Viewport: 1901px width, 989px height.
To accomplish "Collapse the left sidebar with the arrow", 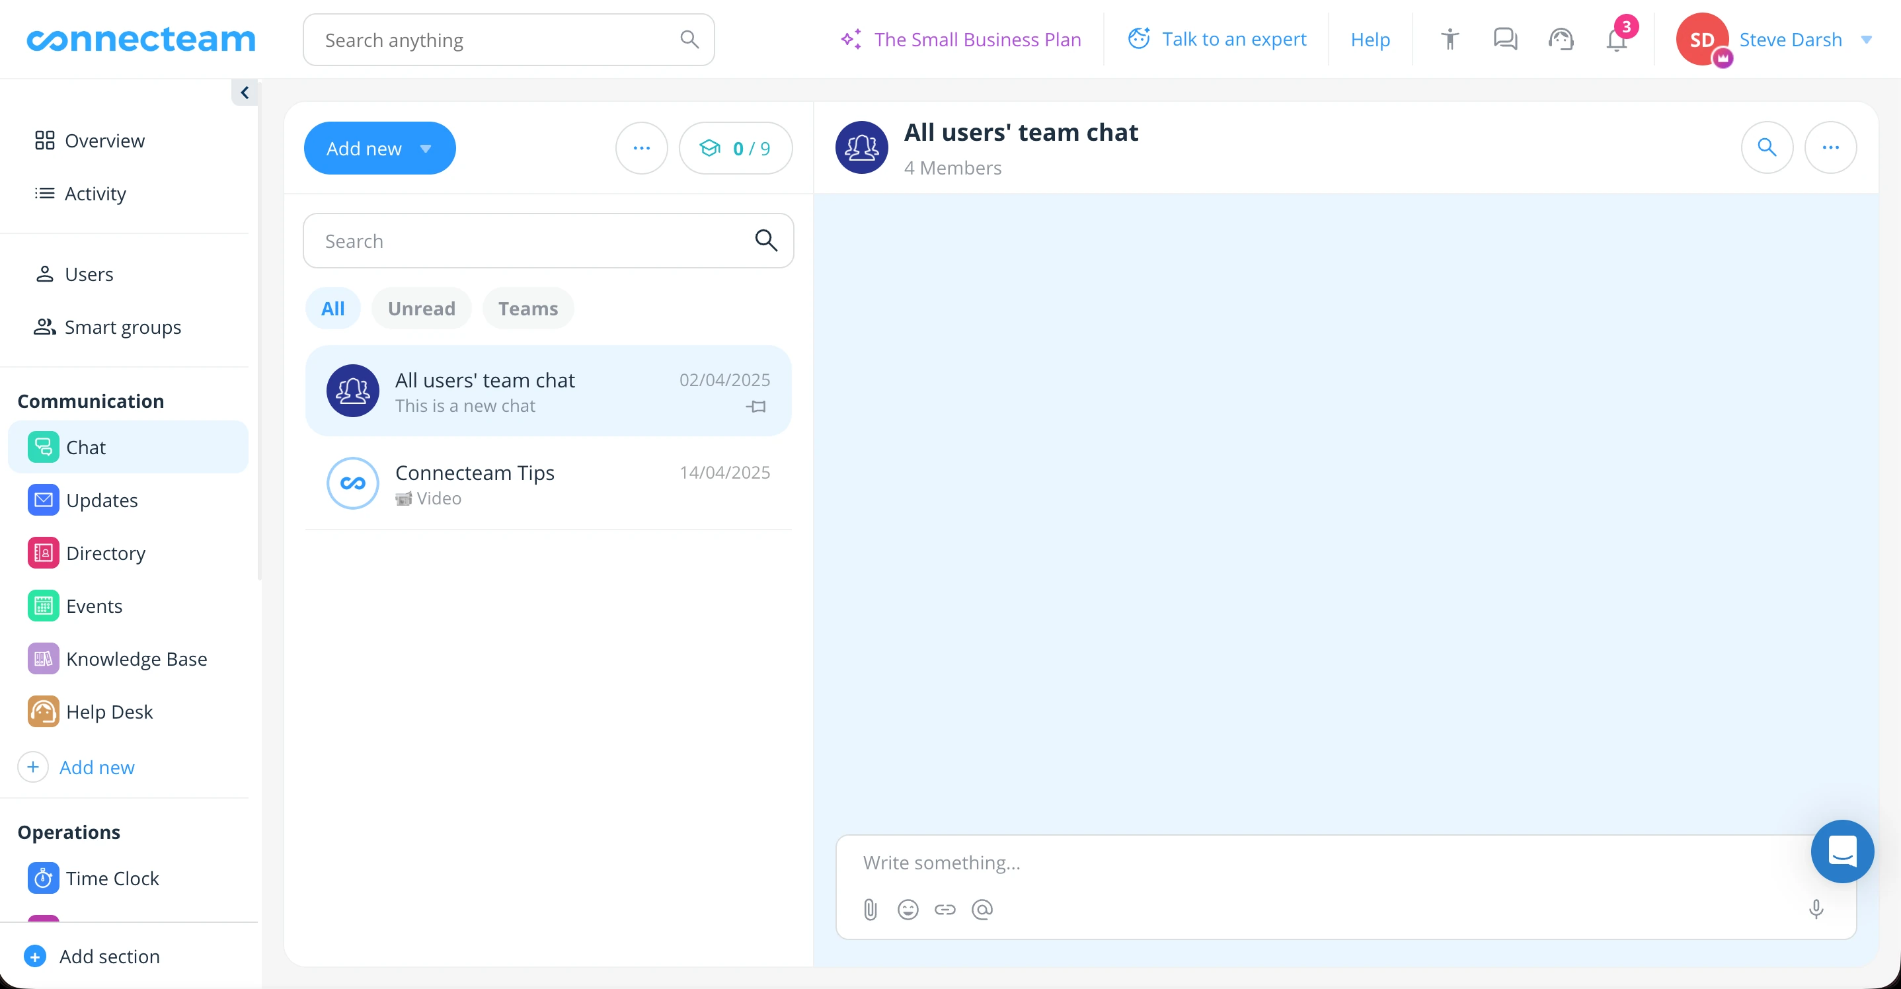I will [x=245, y=93].
